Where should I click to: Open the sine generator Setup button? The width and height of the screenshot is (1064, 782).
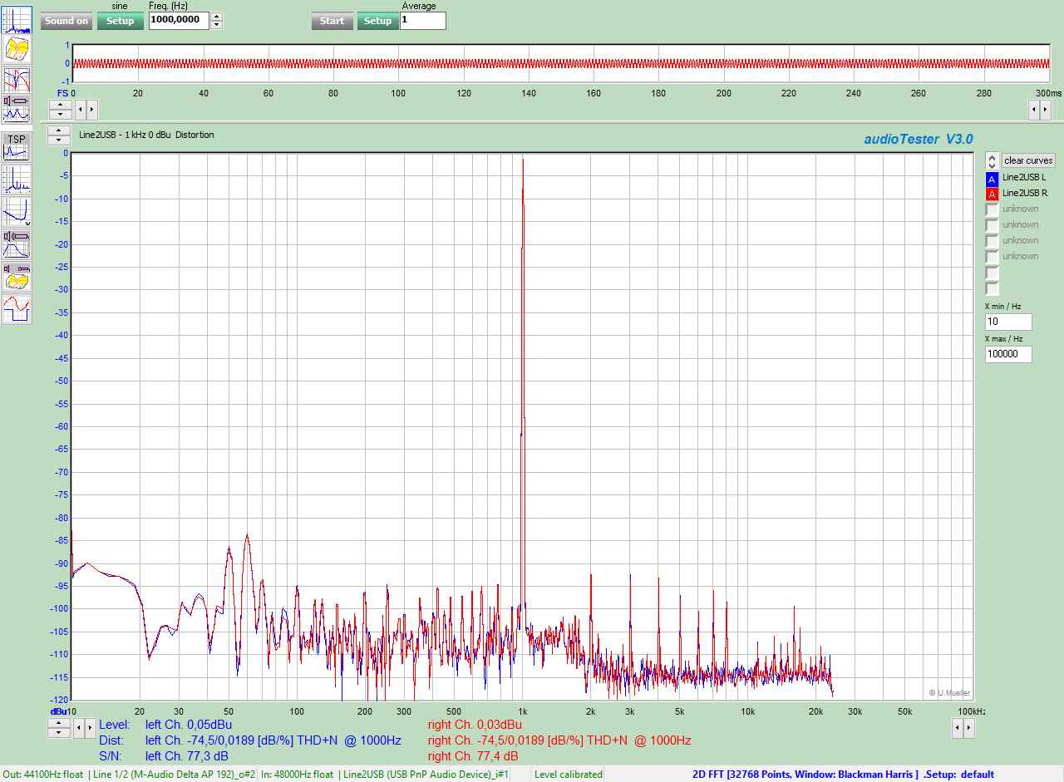pyautogui.click(x=121, y=21)
